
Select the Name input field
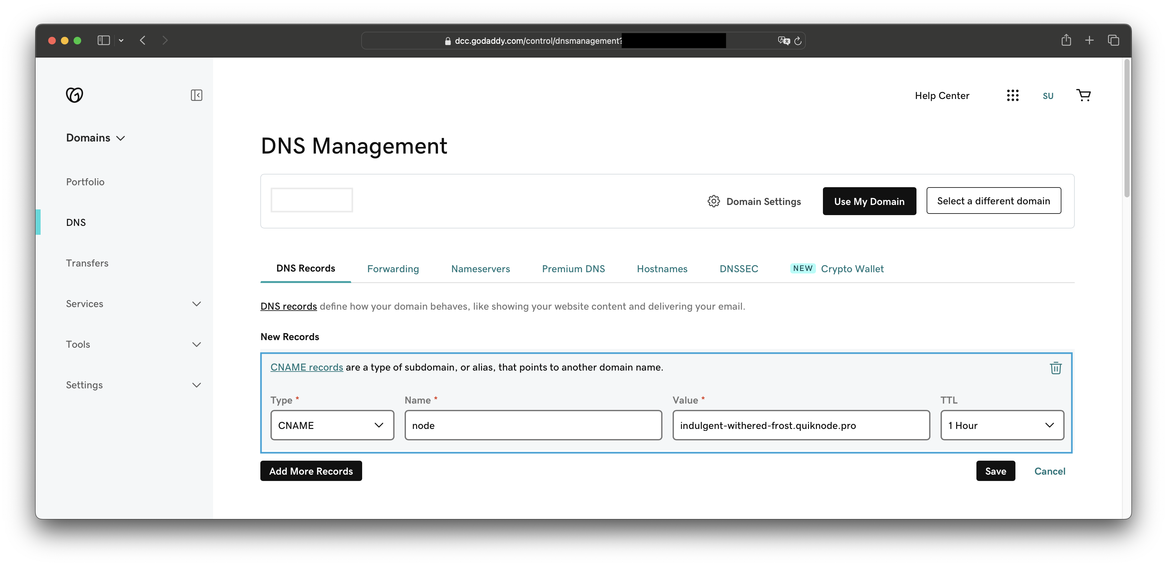(x=532, y=425)
